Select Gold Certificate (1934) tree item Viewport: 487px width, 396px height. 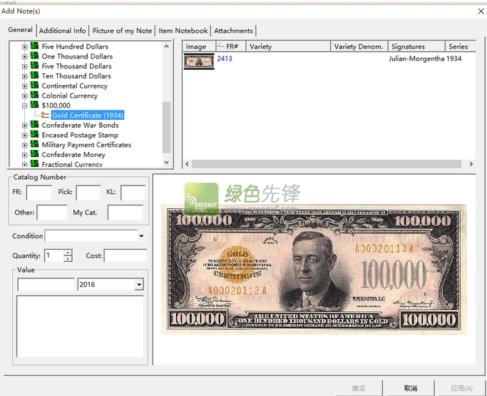click(x=88, y=115)
